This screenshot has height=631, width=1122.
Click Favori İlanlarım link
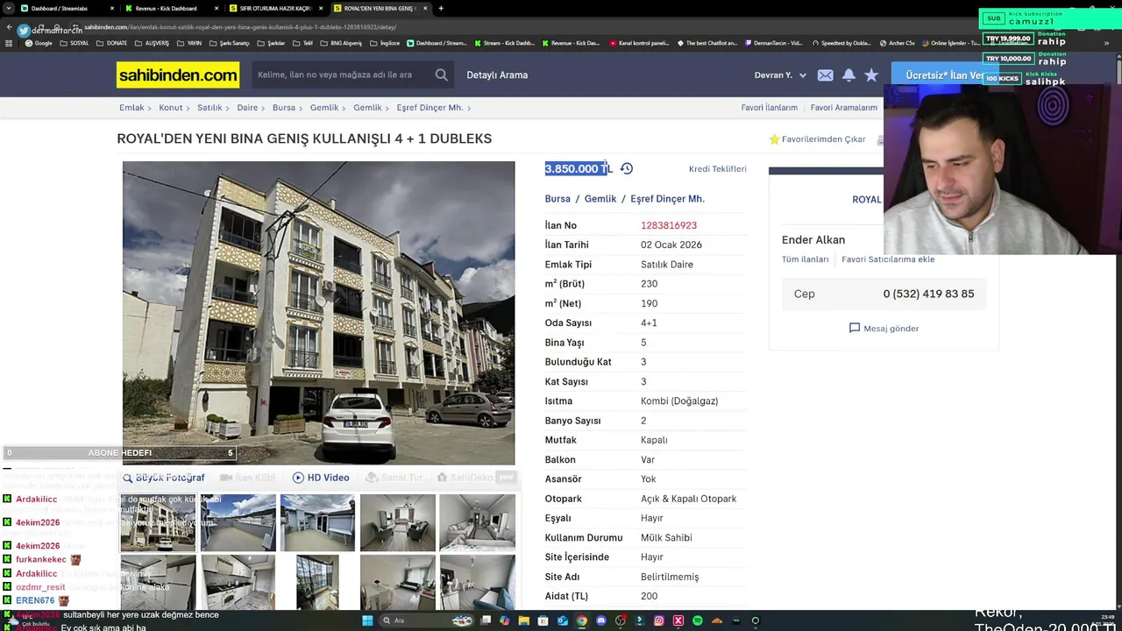coord(769,107)
